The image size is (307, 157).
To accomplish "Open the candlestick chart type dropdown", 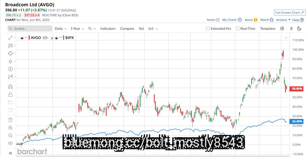I will click(92, 28).
